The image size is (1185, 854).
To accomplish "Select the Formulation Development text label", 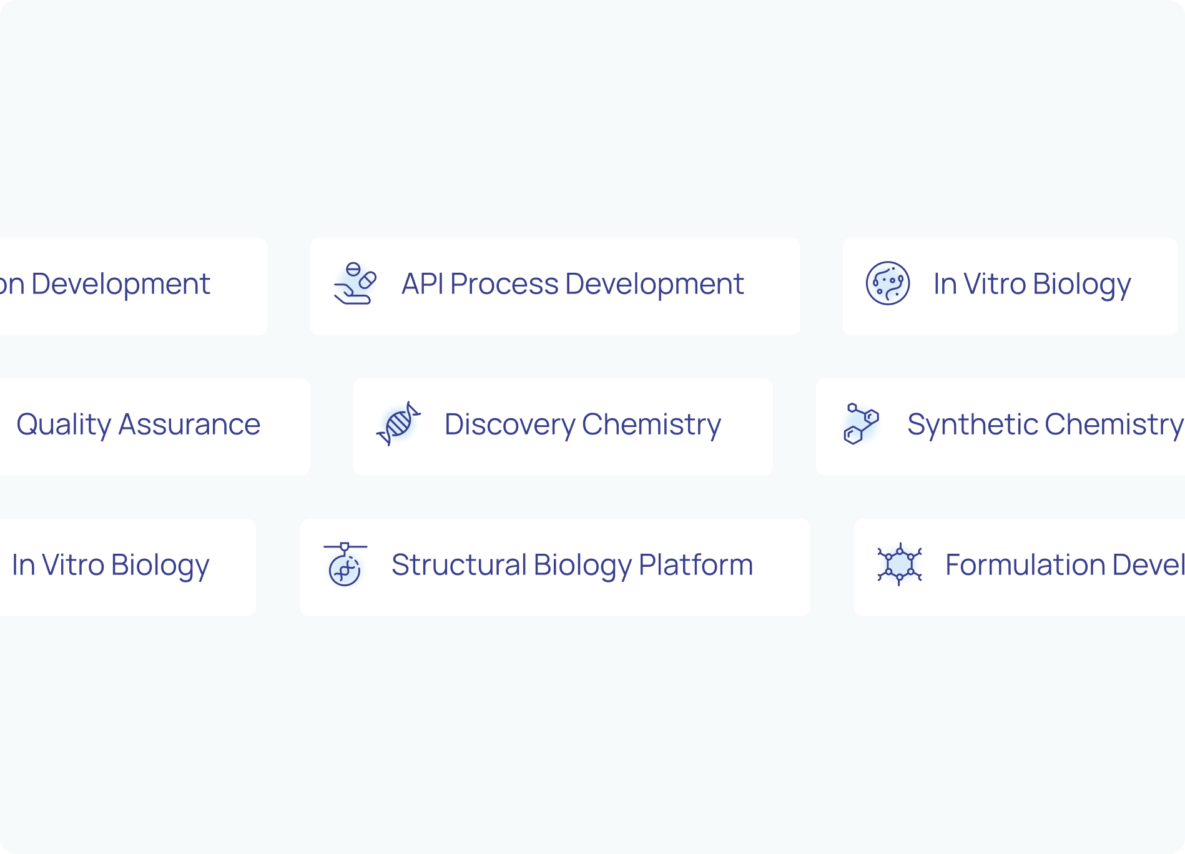I will [1065, 565].
